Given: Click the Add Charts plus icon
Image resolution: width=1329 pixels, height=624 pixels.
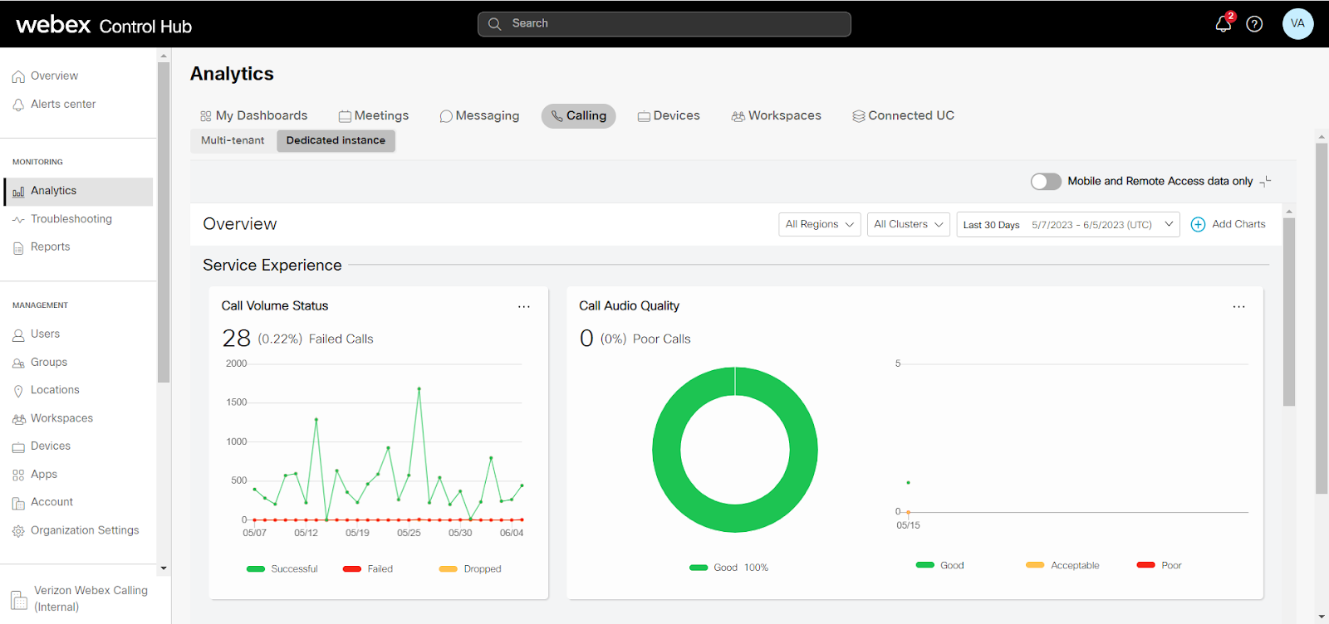Looking at the screenshot, I should click(x=1198, y=224).
